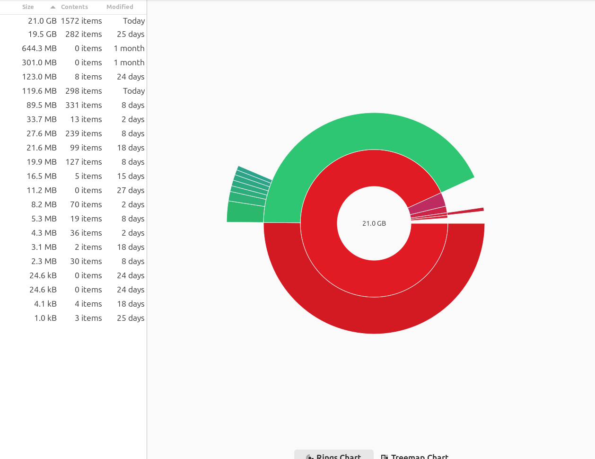
Task: Select the row containing 13 items
Action: pos(73,119)
